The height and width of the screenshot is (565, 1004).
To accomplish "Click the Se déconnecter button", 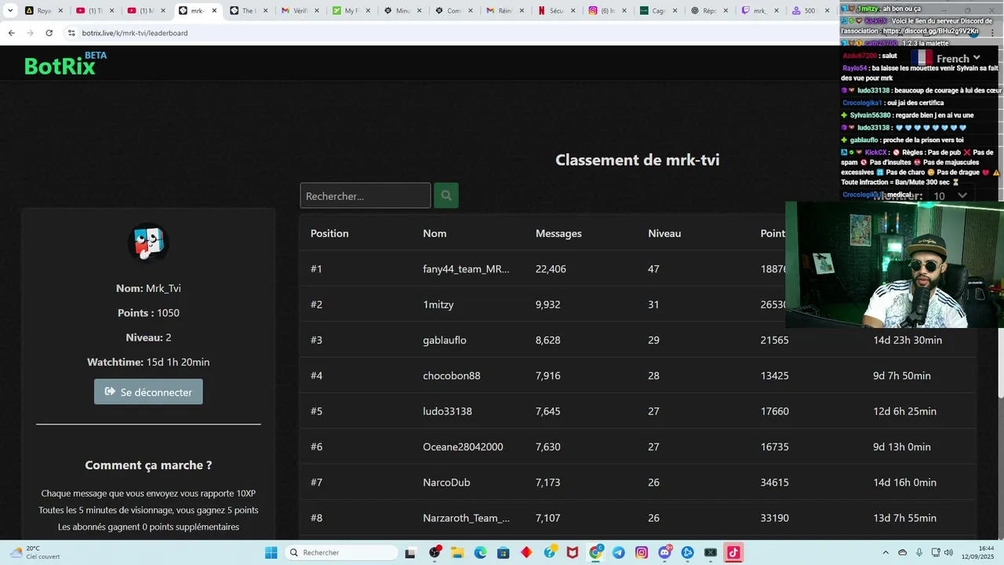I will pos(148,392).
